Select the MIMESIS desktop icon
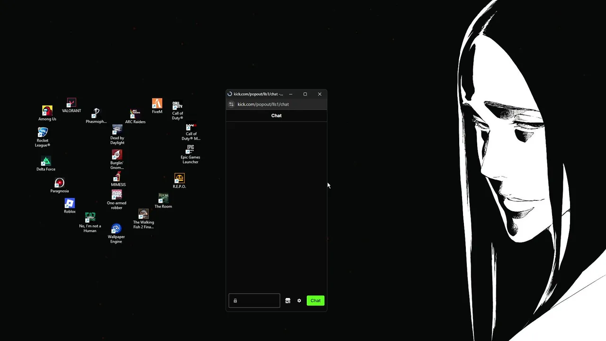606x341 pixels. [x=118, y=179]
